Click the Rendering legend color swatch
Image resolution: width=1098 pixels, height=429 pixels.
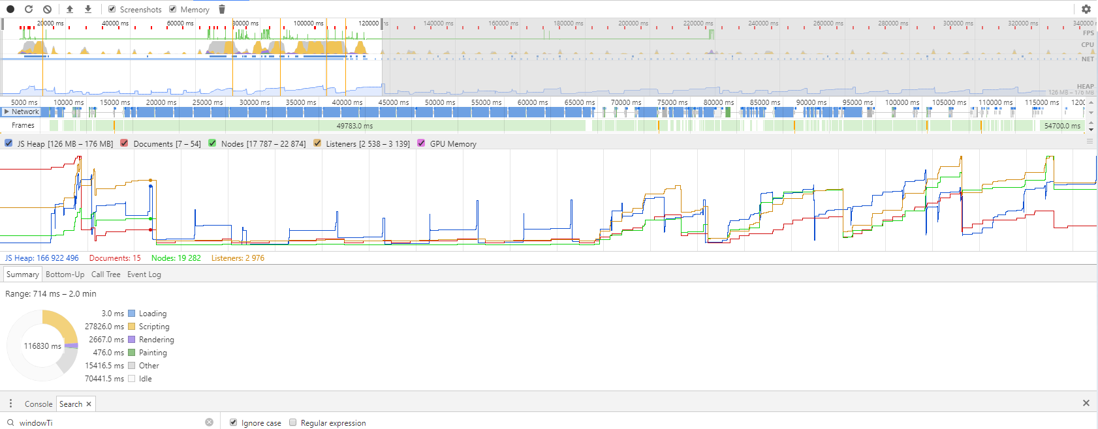[x=132, y=340]
